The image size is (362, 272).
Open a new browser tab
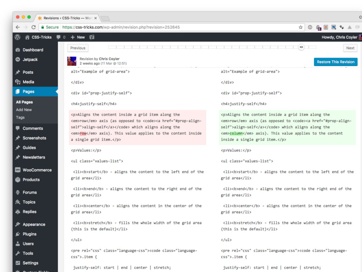point(105,18)
